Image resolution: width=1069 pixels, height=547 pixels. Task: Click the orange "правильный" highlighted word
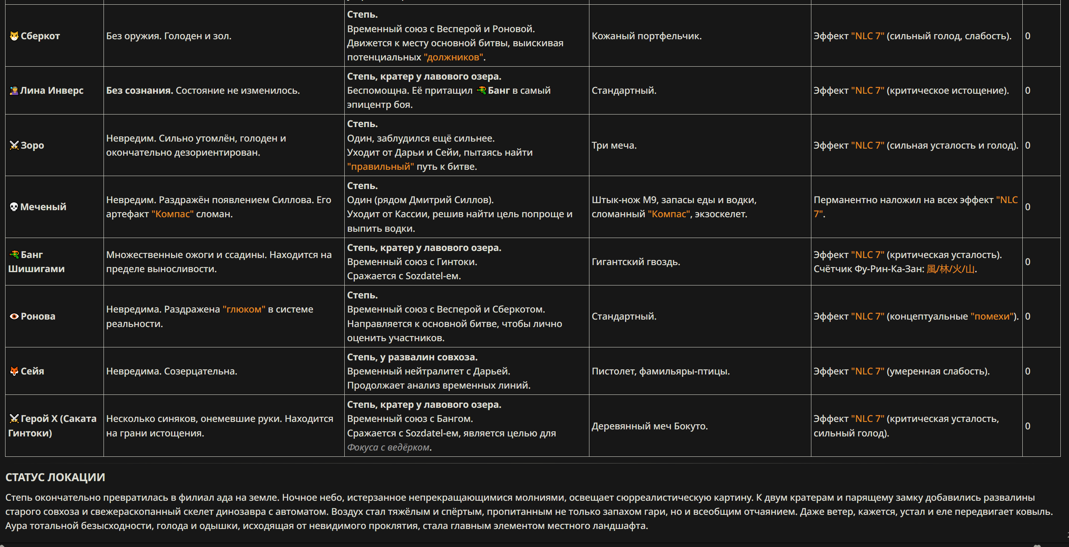pos(380,166)
